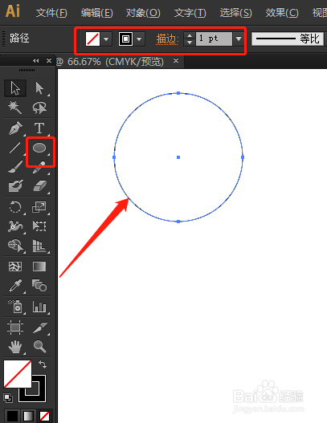
Task: Select the Line Segment tool
Action: (15, 148)
